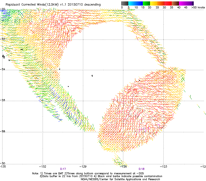
Task: Click the '-28' latitude axis label
Action: point(3,131)
